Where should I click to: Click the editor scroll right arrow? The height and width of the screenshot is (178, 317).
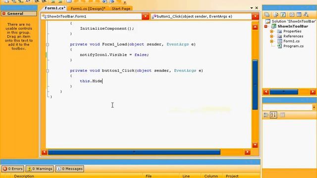coord(247,152)
